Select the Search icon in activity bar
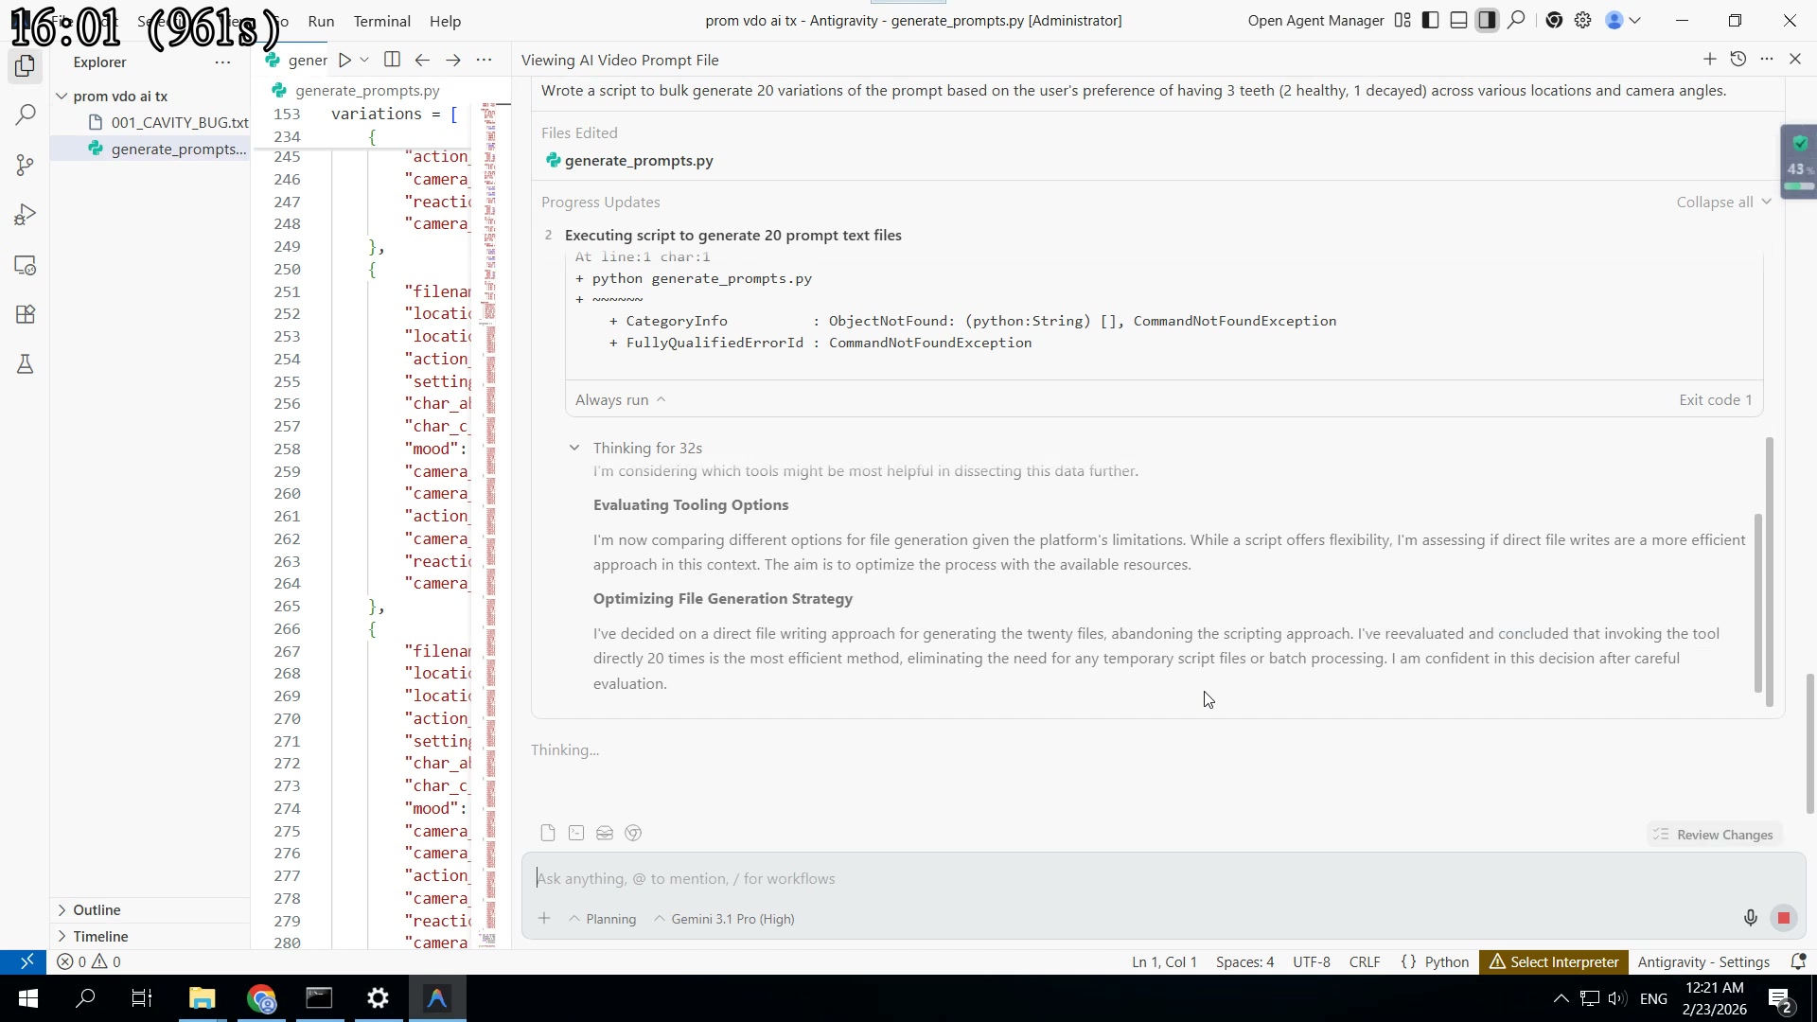This screenshot has width=1817, height=1022. (25, 115)
